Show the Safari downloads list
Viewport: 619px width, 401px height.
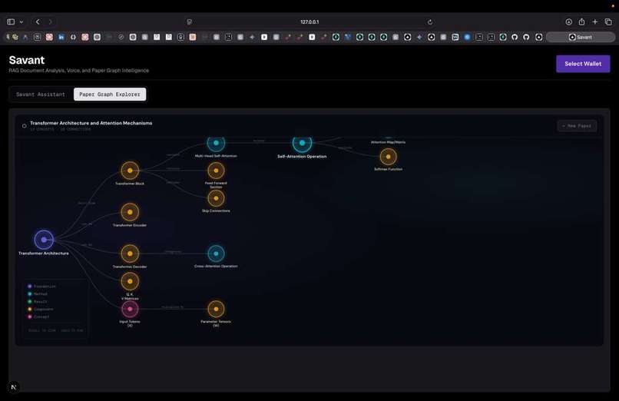pos(568,22)
